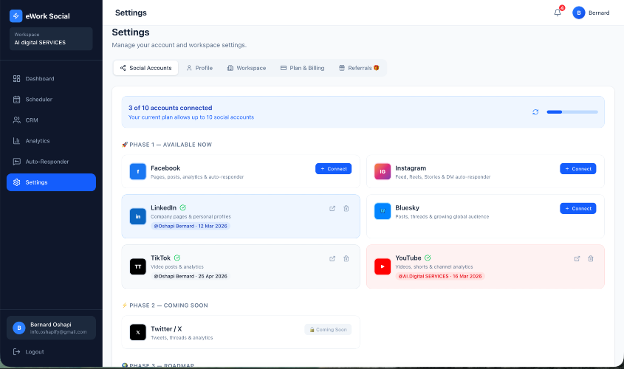Click the Bernard username in the header
Screen dimensions: 624x369
[599, 13]
